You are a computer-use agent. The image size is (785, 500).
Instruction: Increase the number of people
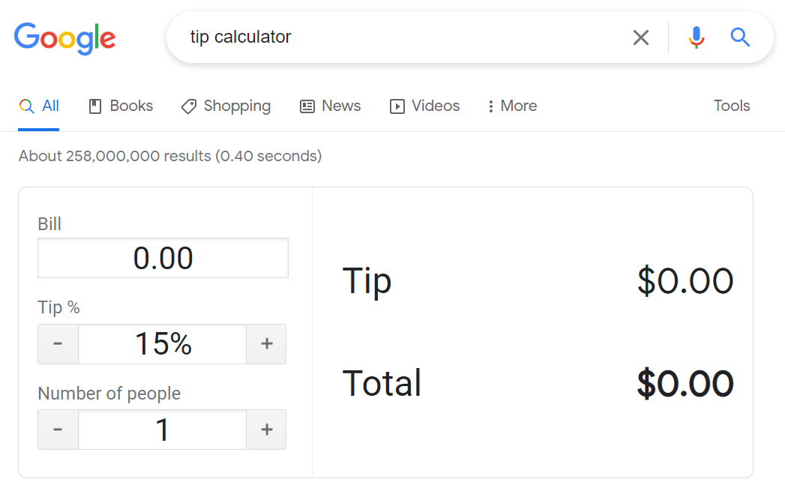pos(266,429)
